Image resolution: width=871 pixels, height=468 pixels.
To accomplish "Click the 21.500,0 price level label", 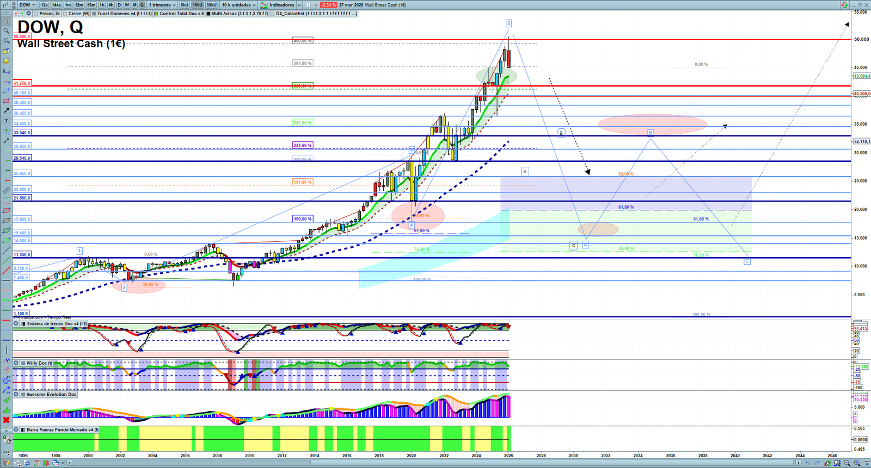I will click(22, 198).
